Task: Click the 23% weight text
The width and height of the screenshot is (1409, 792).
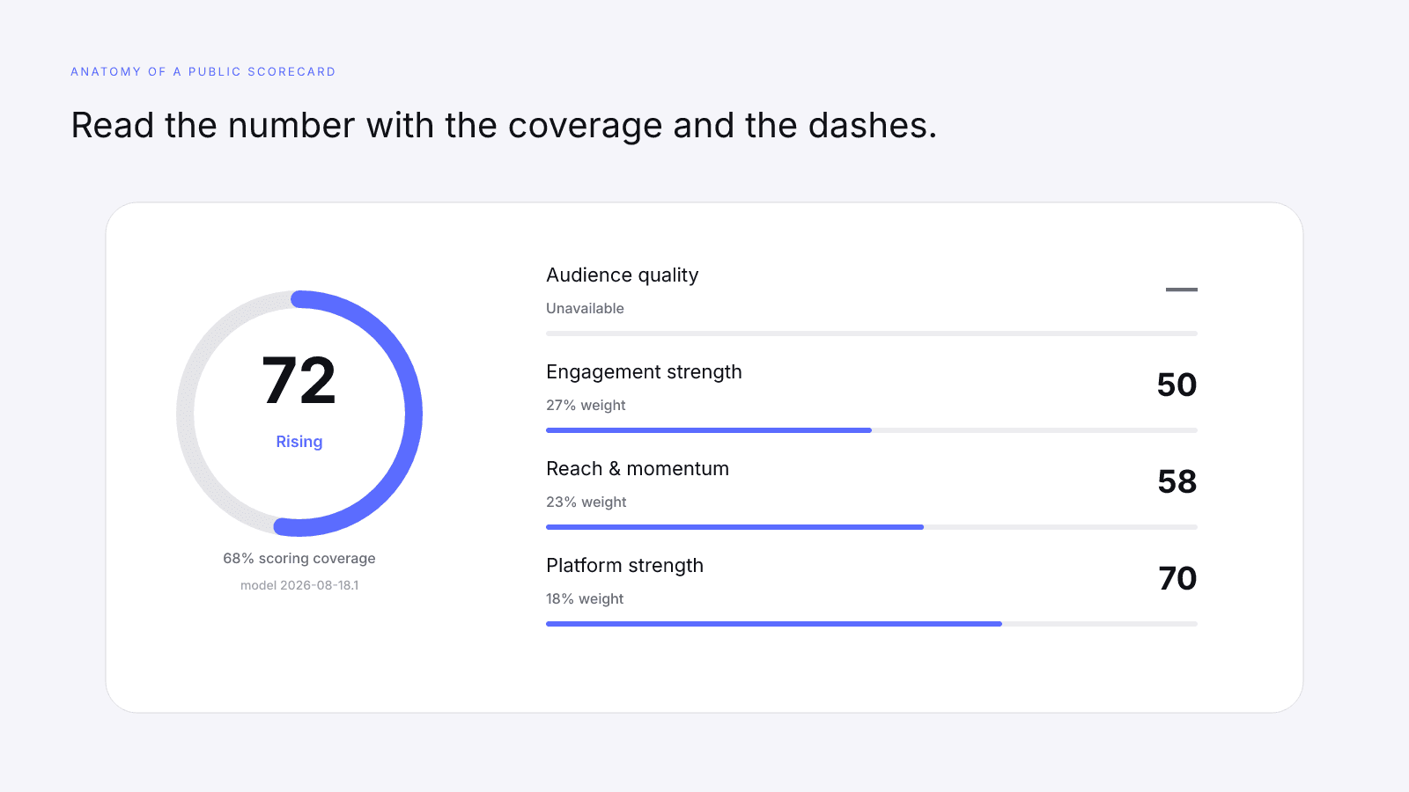Action: pyautogui.click(x=586, y=502)
